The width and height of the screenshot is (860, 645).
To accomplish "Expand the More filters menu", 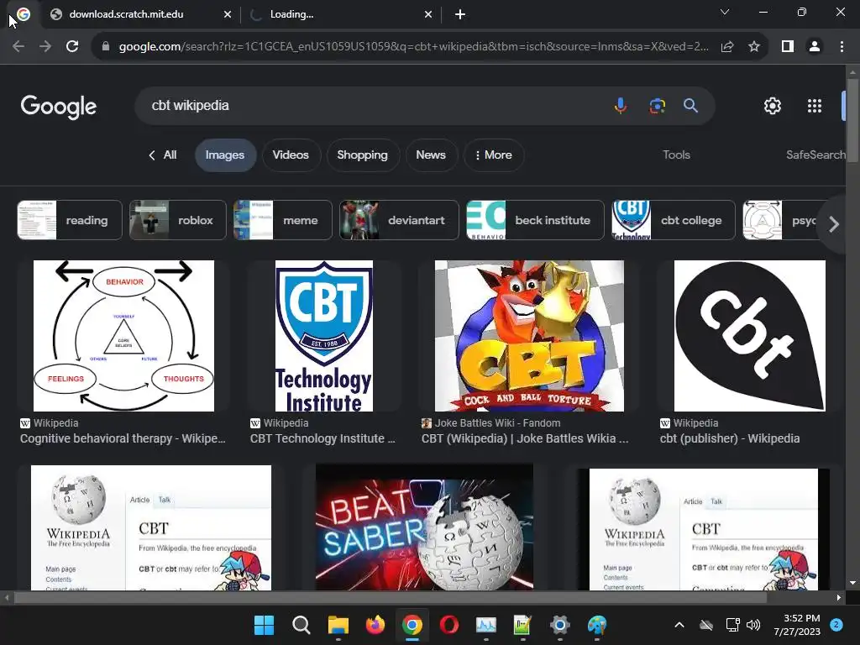I will point(494,155).
